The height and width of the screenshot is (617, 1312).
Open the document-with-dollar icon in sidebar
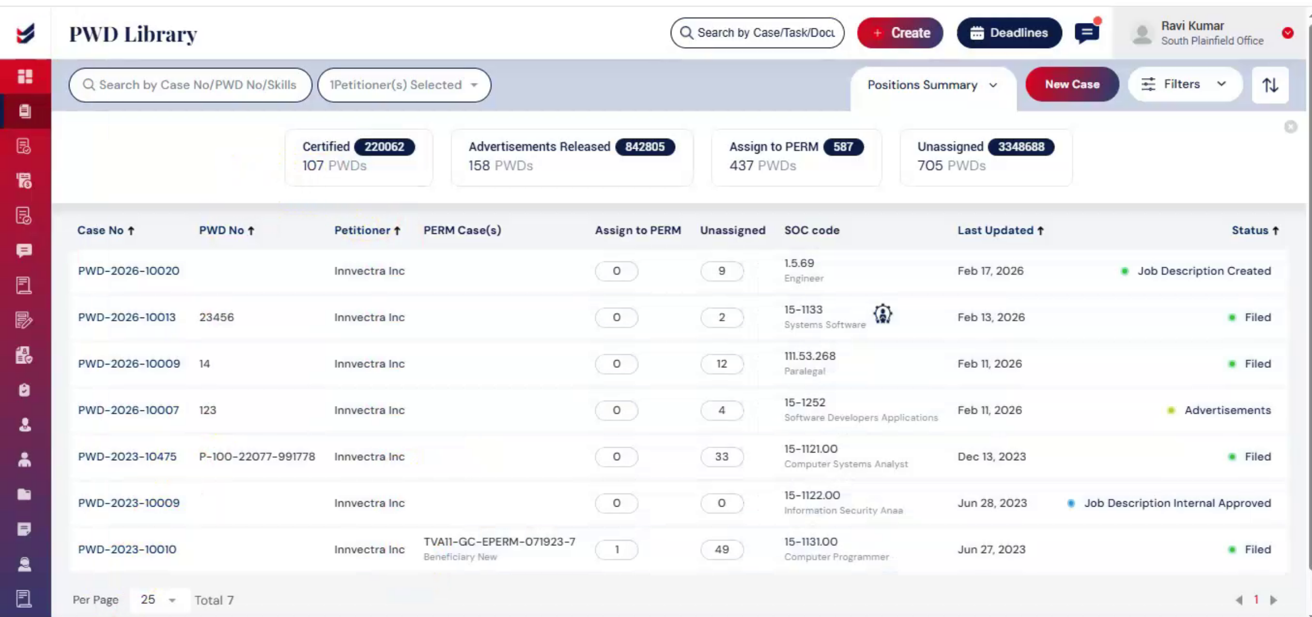tap(24, 181)
